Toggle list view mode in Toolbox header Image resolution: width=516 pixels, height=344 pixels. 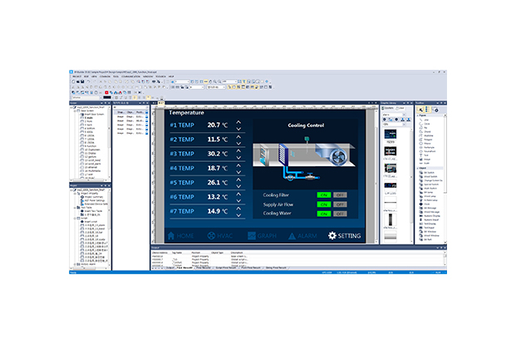(427, 110)
